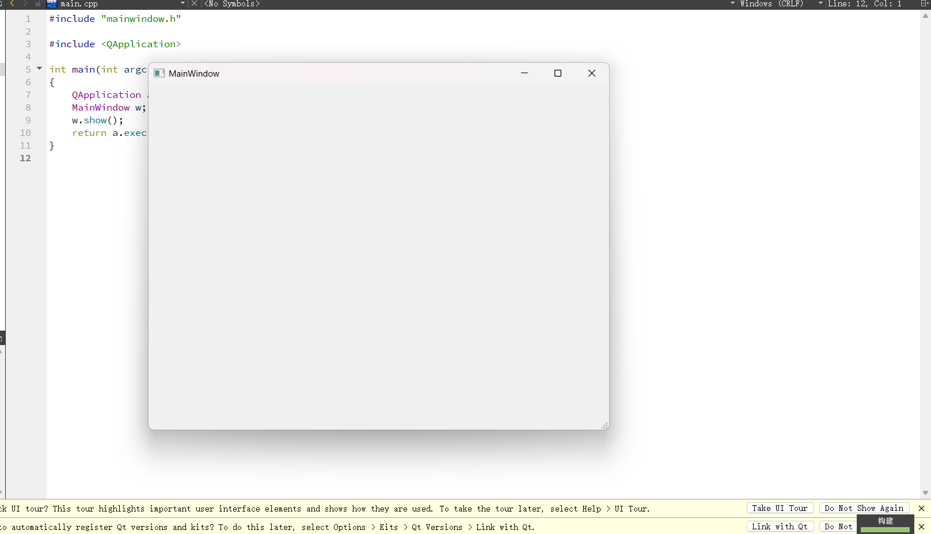Click line number 1 in the gutter

pos(28,19)
